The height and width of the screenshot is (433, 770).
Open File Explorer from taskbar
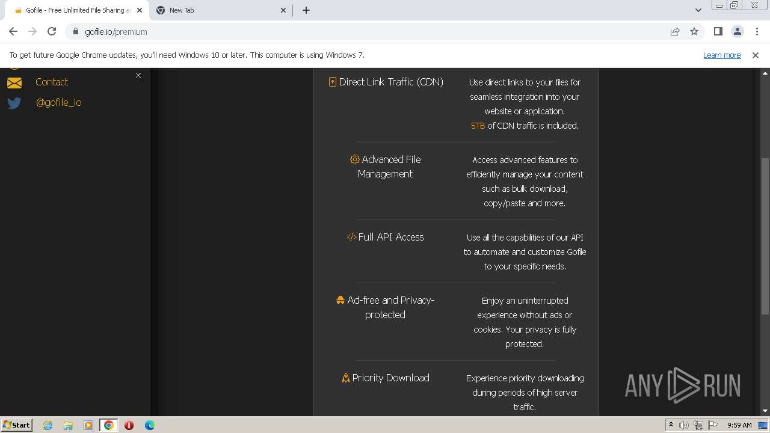pos(68,425)
